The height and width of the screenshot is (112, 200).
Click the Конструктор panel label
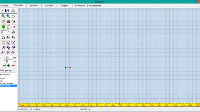click(x=6, y=70)
